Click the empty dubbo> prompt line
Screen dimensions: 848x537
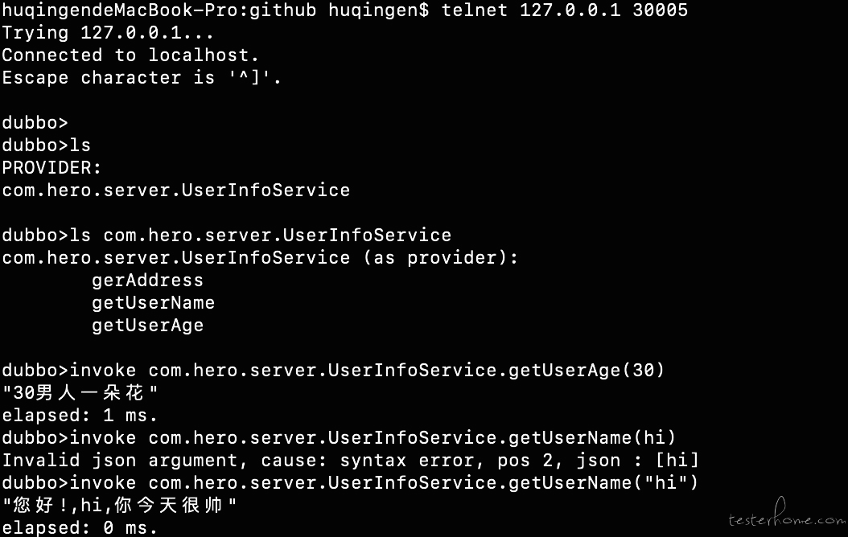tap(35, 123)
